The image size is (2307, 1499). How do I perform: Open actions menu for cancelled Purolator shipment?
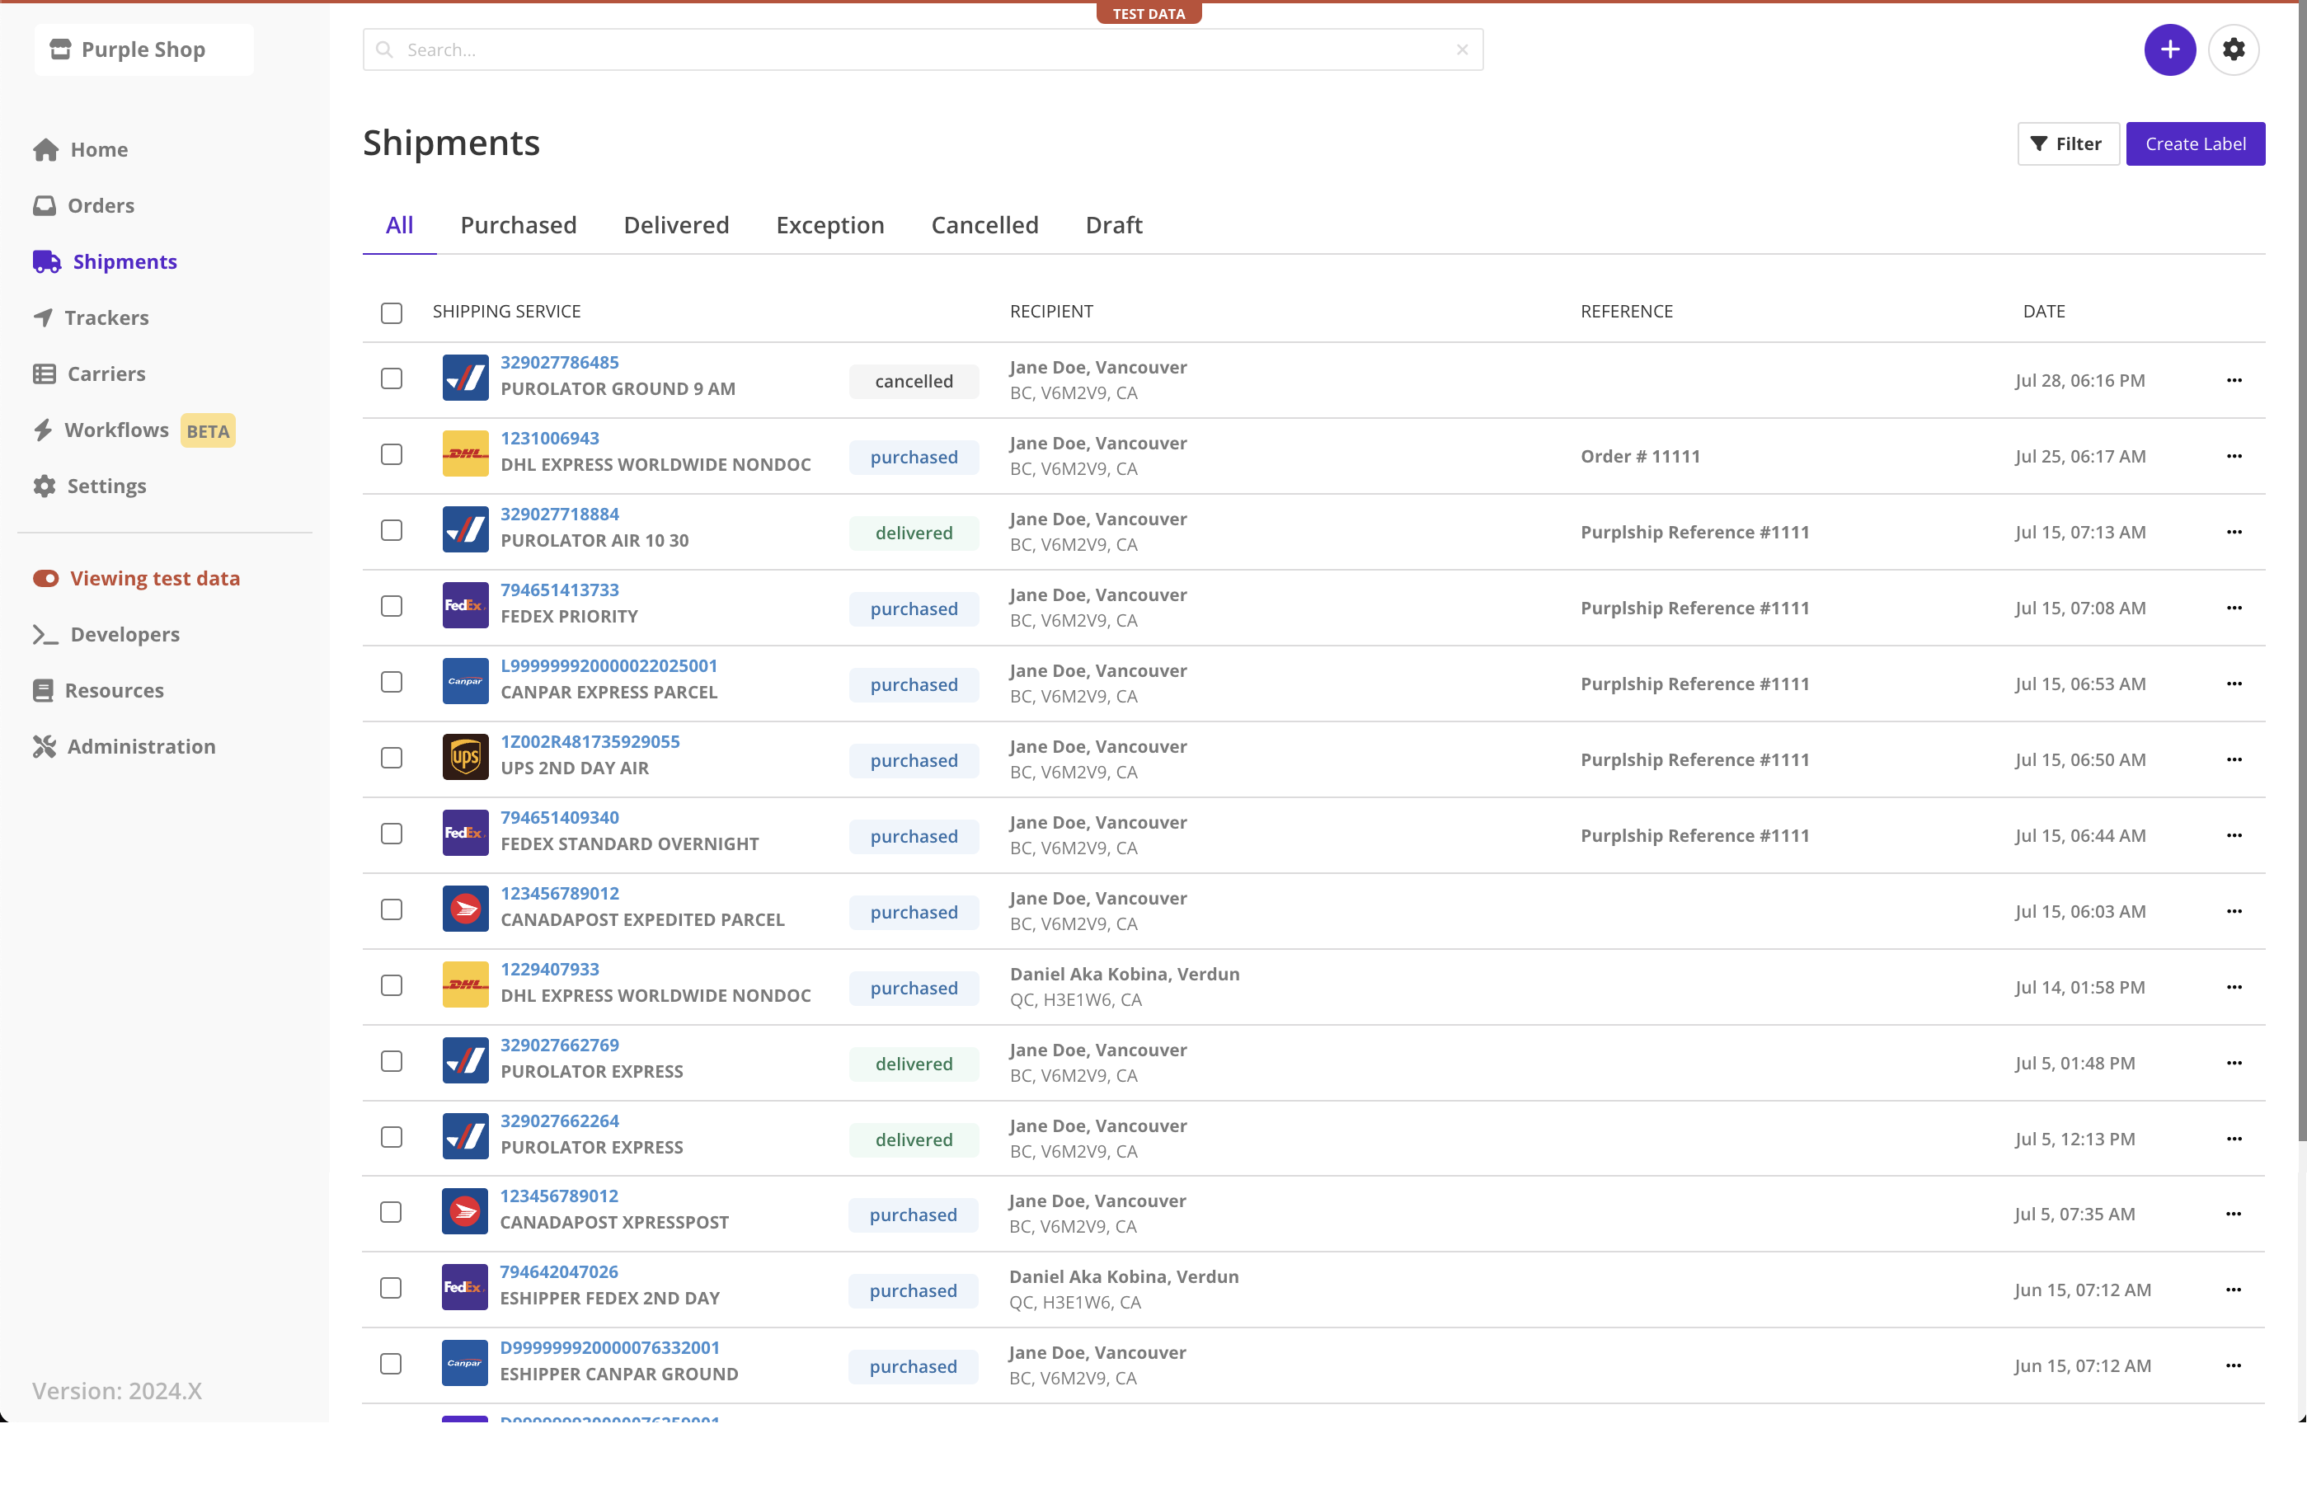(x=2234, y=380)
